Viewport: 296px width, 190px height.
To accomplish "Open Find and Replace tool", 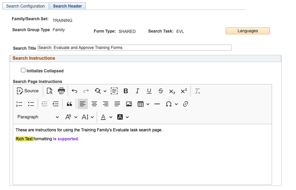I will (x=98, y=91).
